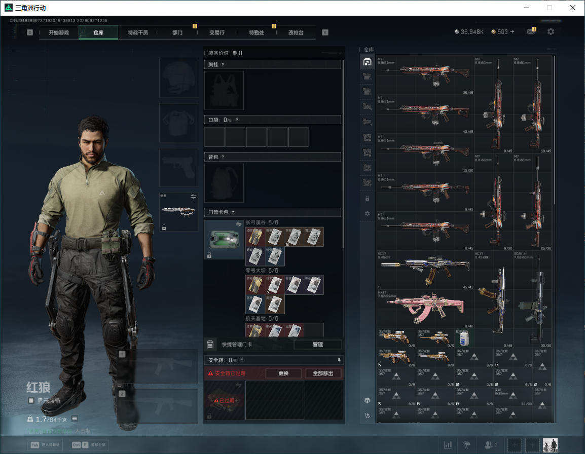Click the player avatar in bottom bar

click(x=551, y=445)
